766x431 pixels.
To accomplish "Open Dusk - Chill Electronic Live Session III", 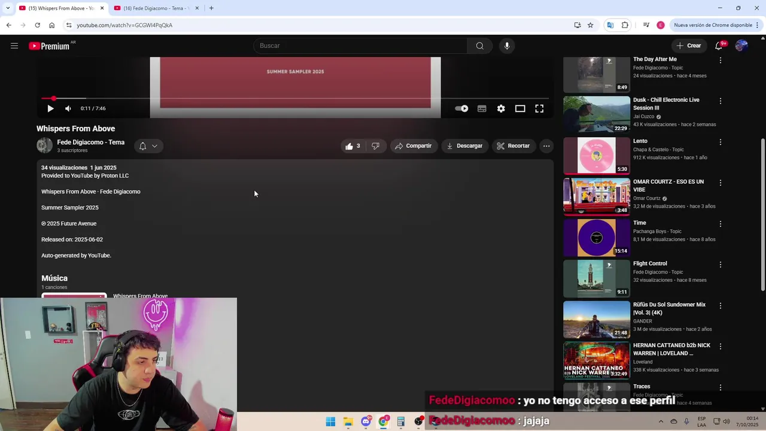I will 666,104.
